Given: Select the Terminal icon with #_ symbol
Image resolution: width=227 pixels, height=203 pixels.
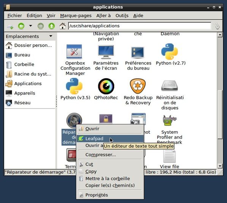Looking at the screenshot, I should pyautogui.click(x=71, y=155).
